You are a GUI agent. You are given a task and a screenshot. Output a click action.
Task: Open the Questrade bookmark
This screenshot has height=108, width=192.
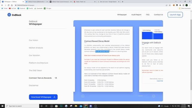tap(38, 8)
